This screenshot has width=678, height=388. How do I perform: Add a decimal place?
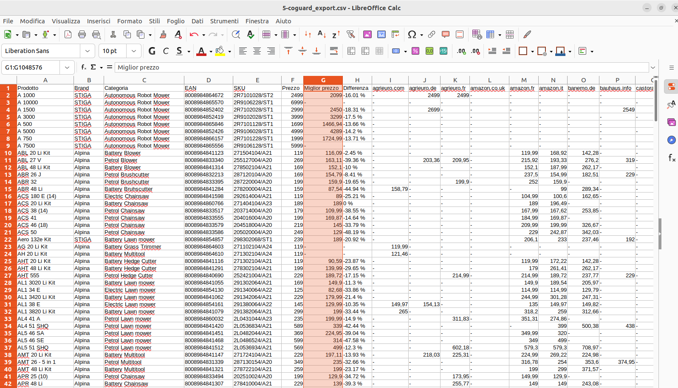[461, 51]
